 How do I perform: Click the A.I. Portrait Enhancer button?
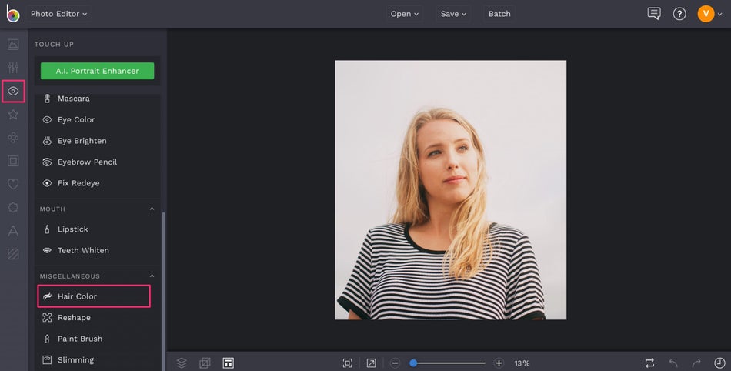(98, 71)
